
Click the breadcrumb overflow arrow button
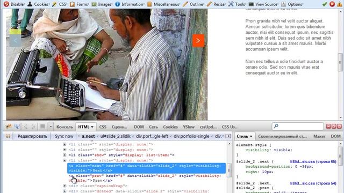228,136
